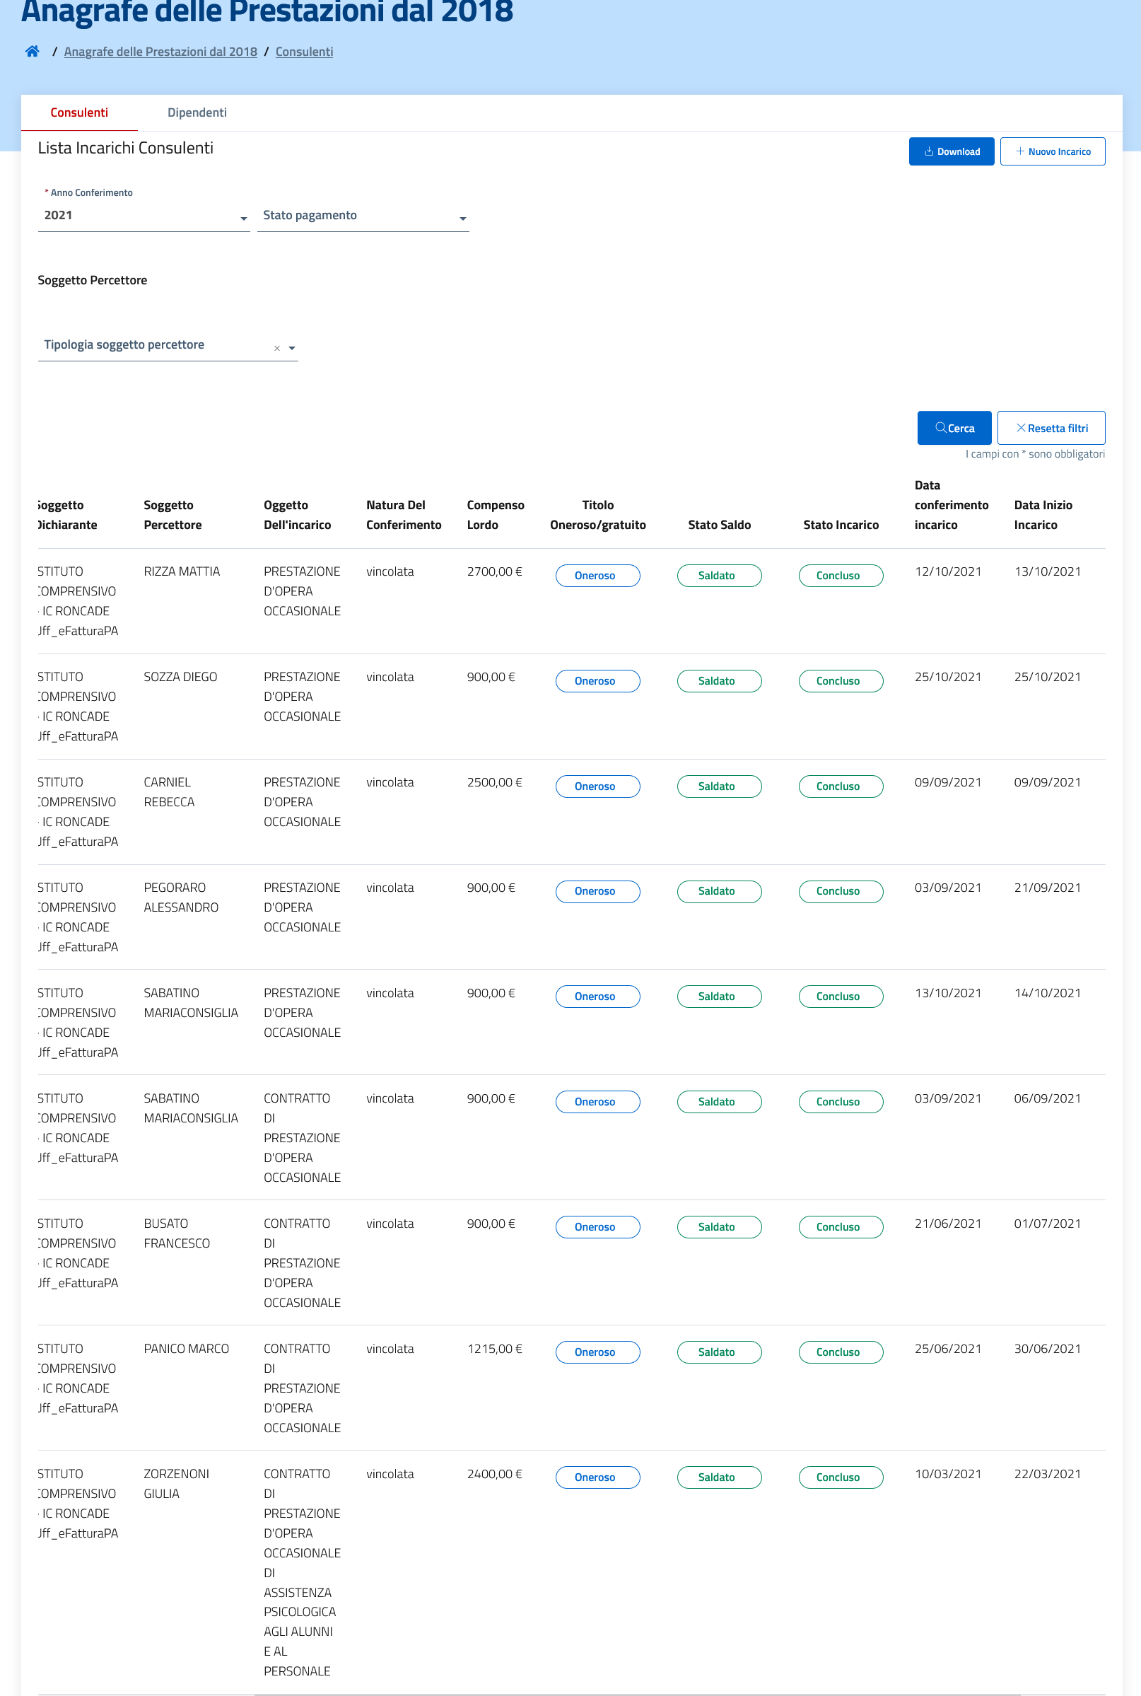Create a new incarico with Nuovo Incarico
The height and width of the screenshot is (1696, 1141).
pyautogui.click(x=1051, y=151)
